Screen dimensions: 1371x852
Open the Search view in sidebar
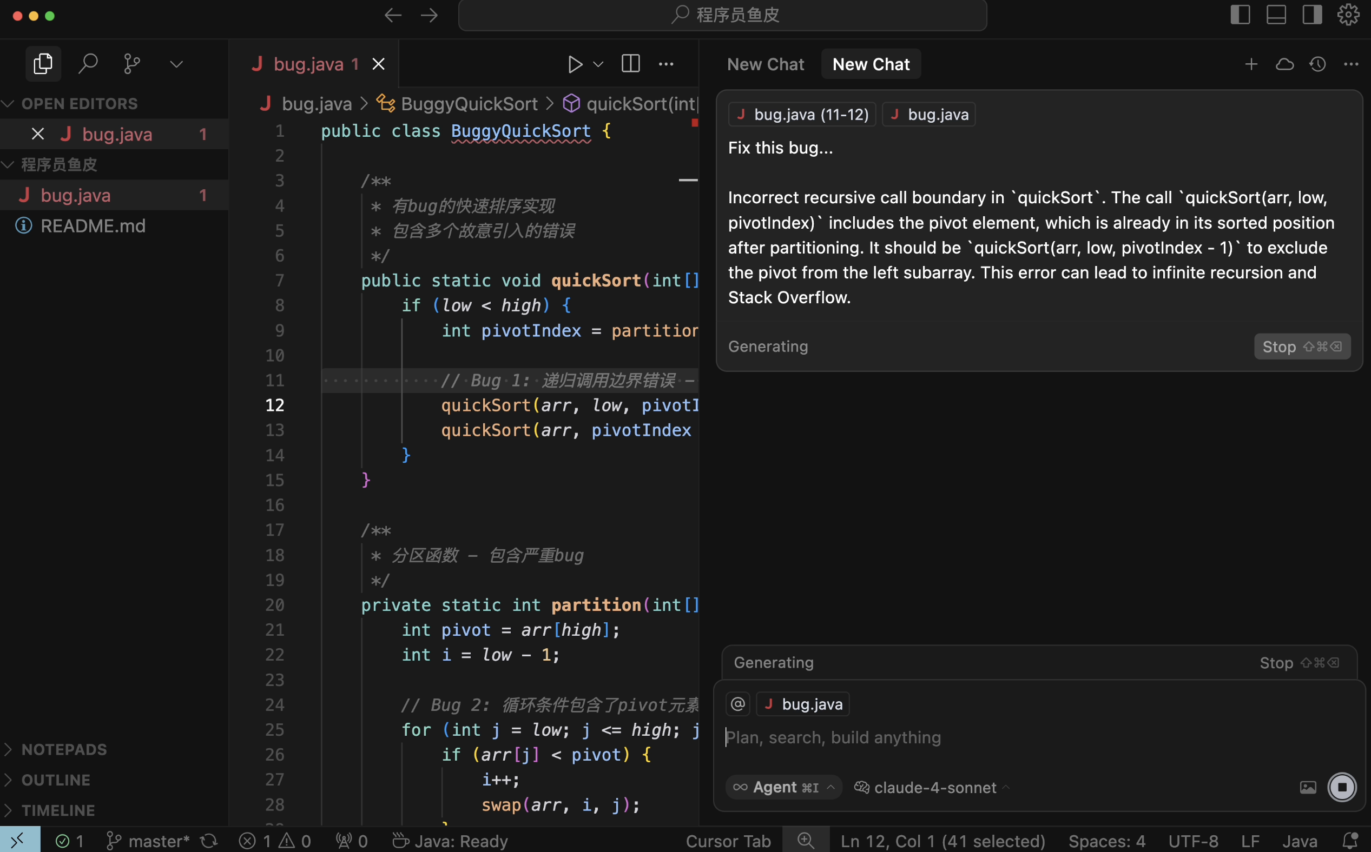88,64
